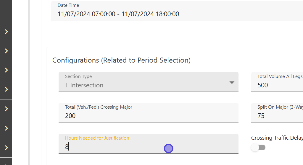Image resolution: width=303 pixels, height=165 pixels.
Task: Expand the seventh sidebar chevron from the top
Action: (6, 148)
